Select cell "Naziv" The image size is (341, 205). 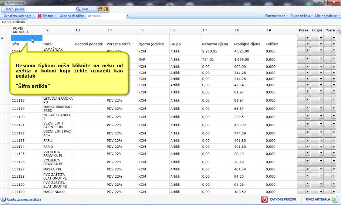click(58, 44)
